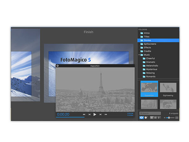Click the preview duration and slide count

pyautogui.click(x=130, y=114)
